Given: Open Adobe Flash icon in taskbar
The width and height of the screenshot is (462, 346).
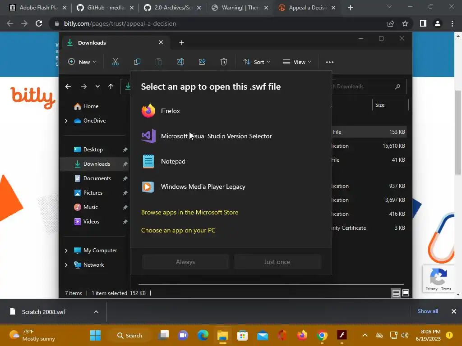Looking at the screenshot, I should tap(342, 335).
